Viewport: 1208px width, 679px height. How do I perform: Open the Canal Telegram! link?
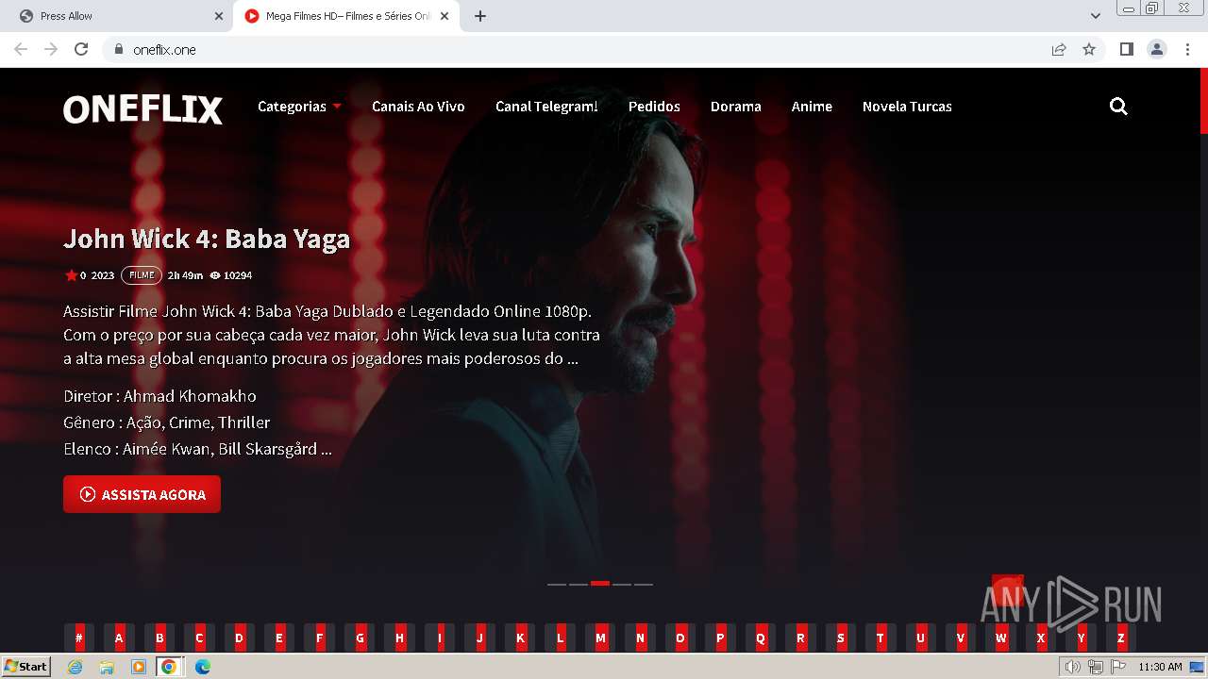point(546,107)
